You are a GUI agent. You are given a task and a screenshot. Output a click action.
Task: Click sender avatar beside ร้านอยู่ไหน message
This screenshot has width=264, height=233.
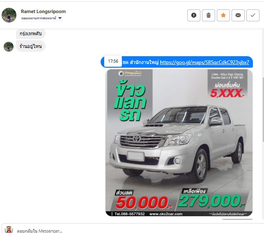pos(9,47)
